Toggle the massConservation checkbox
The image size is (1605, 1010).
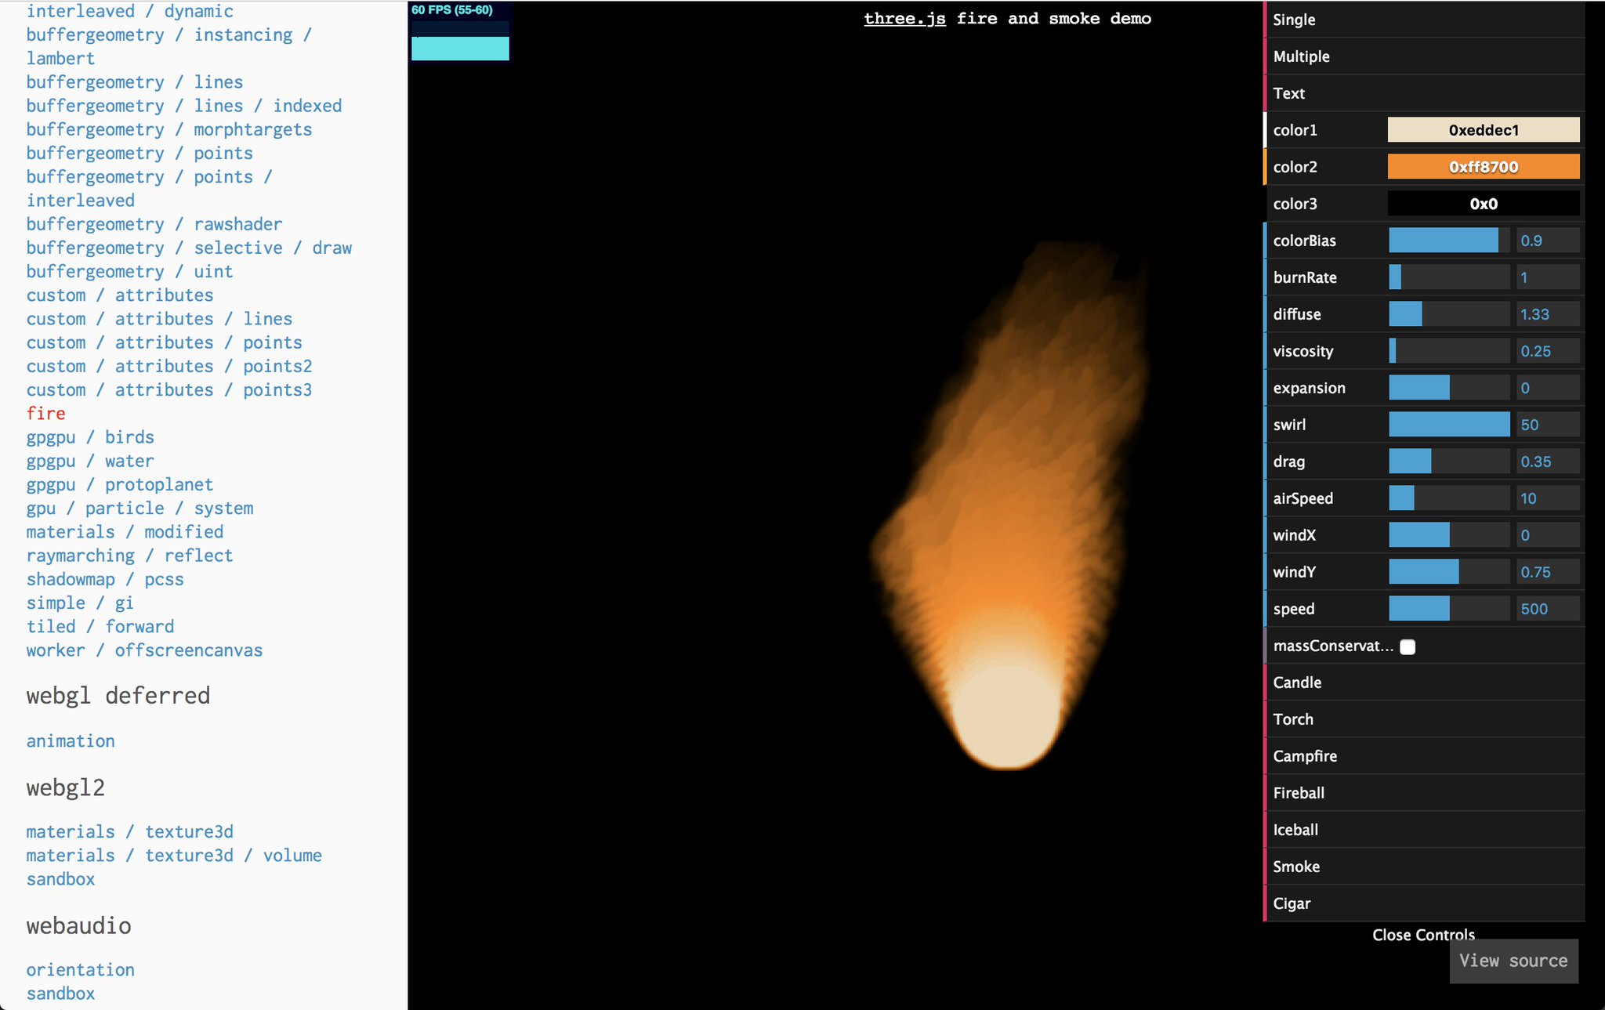1408,646
